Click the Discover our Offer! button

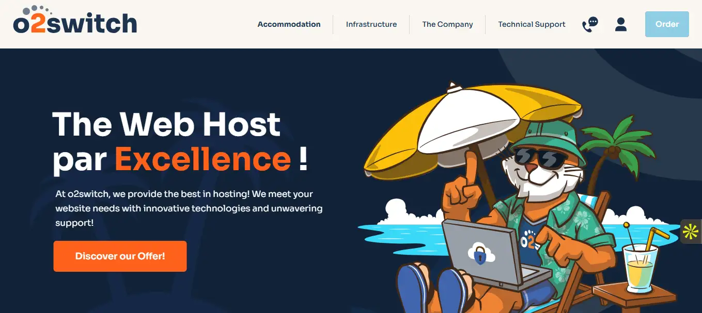click(120, 256)
